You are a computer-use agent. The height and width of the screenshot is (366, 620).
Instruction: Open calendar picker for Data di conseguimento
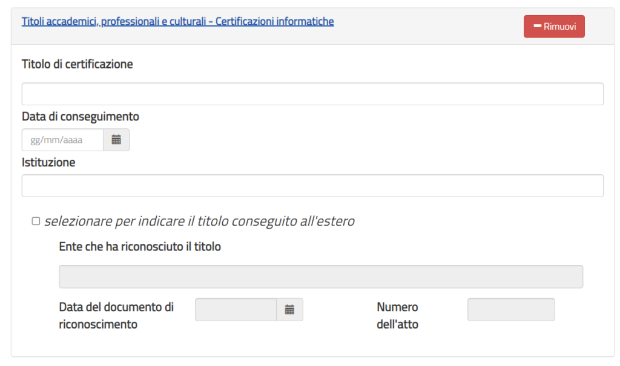click(116, 140)
